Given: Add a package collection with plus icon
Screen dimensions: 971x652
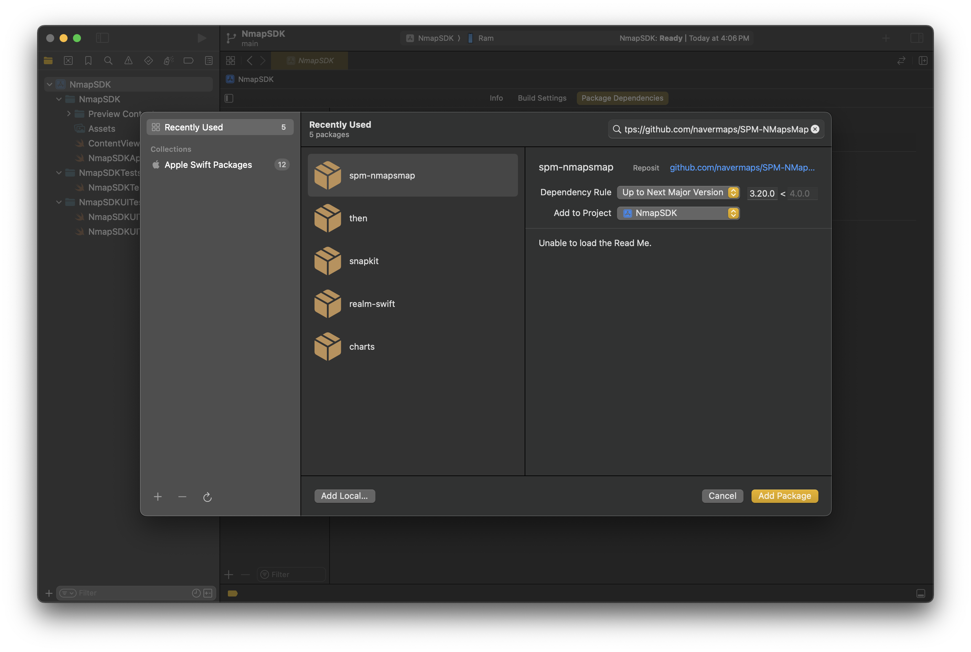Looking at the screenshot, I should (158, 497).
